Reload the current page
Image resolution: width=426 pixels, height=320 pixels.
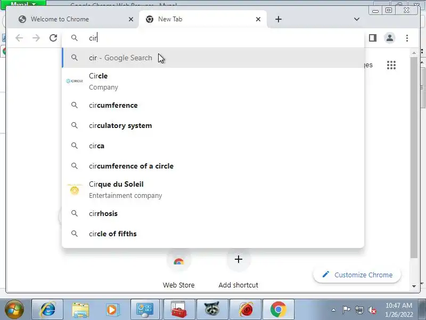pyautogui.click(x=53, y=38)
